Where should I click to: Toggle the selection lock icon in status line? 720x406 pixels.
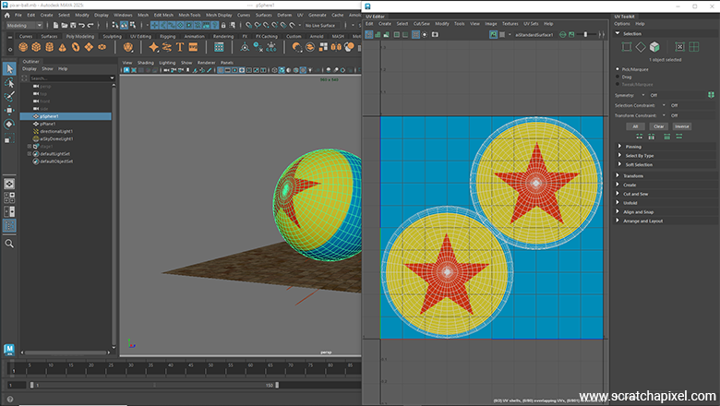click(223, 25)
